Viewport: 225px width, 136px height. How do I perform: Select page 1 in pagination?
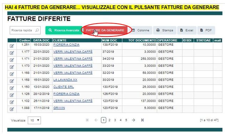[x=103, y=120]
